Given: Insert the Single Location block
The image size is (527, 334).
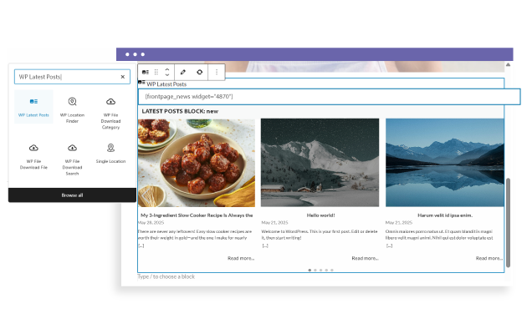Looking at the screenshot, I should (110, 153).
